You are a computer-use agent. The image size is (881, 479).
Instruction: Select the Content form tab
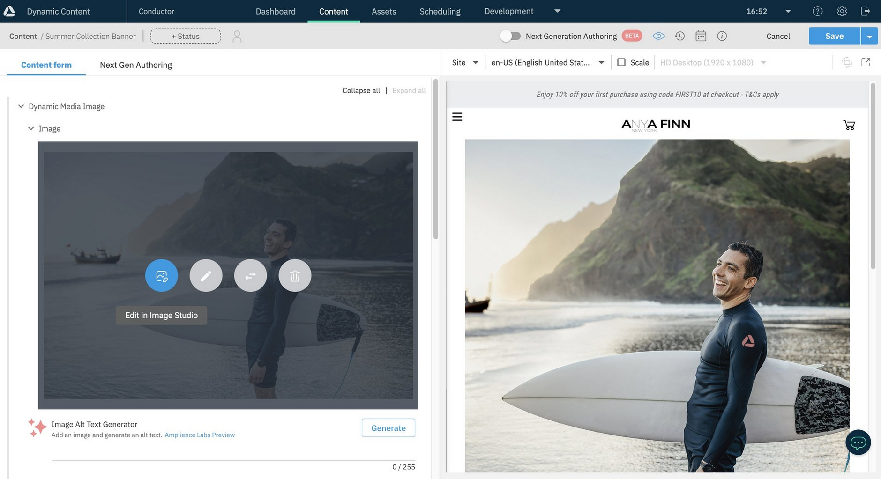(x=46, y=65)
